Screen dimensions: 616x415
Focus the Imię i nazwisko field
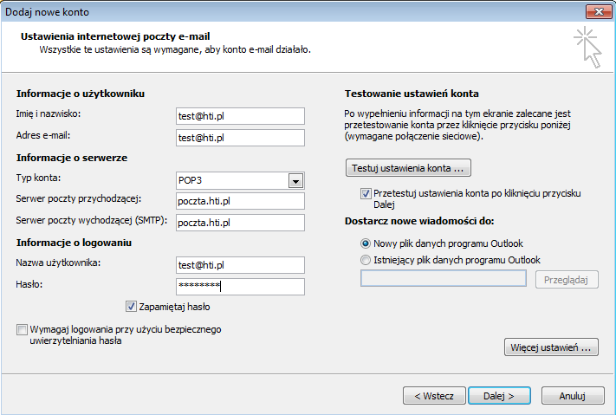tap(240, 116)
